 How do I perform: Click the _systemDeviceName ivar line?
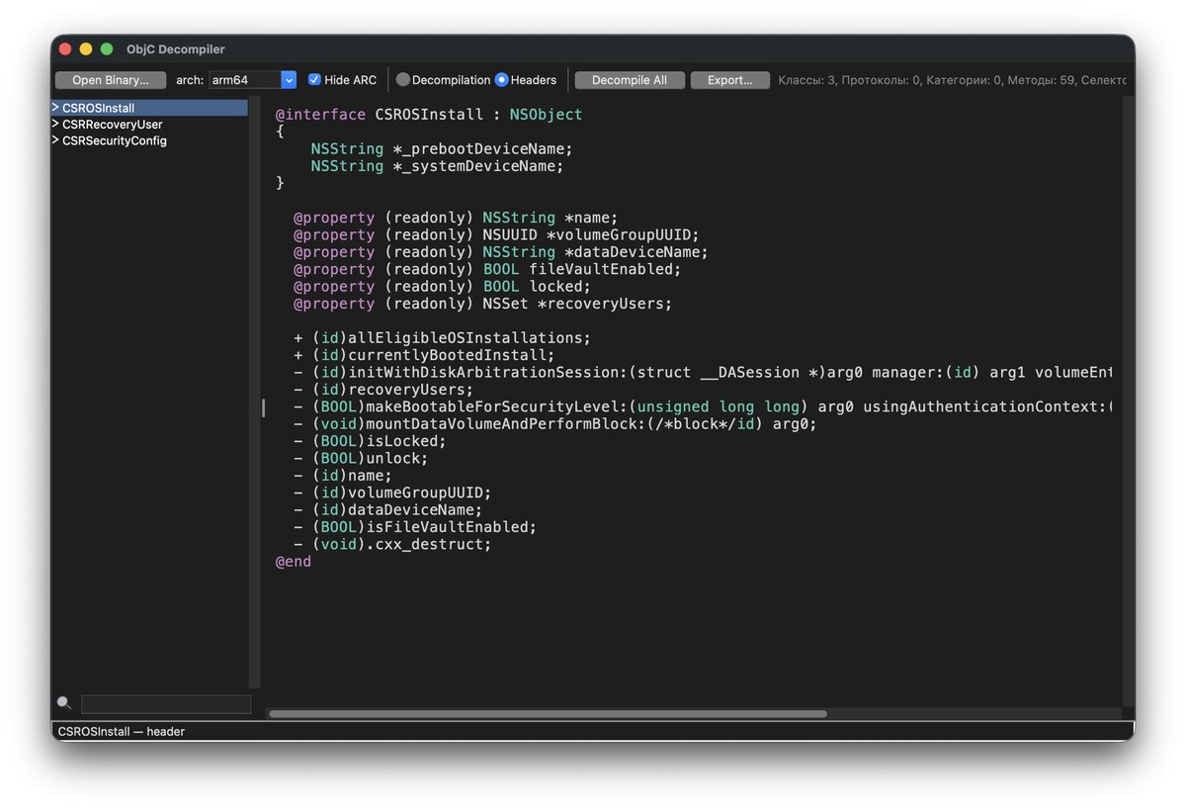[x=437, y=166]
